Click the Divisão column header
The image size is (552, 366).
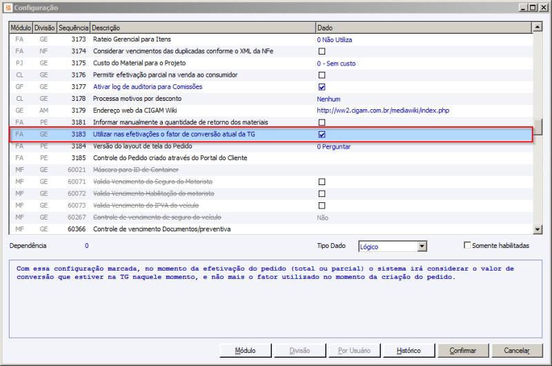(44, 28)
